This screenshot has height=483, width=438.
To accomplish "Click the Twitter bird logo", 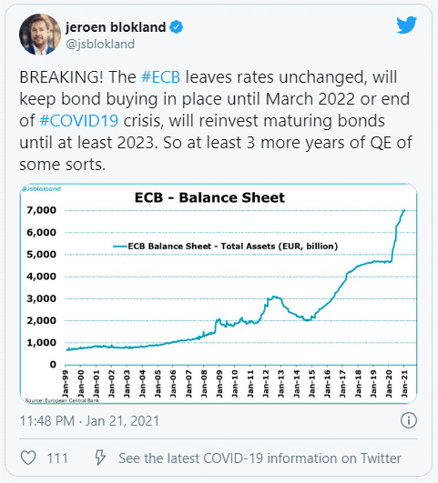I will click(406, 25).
